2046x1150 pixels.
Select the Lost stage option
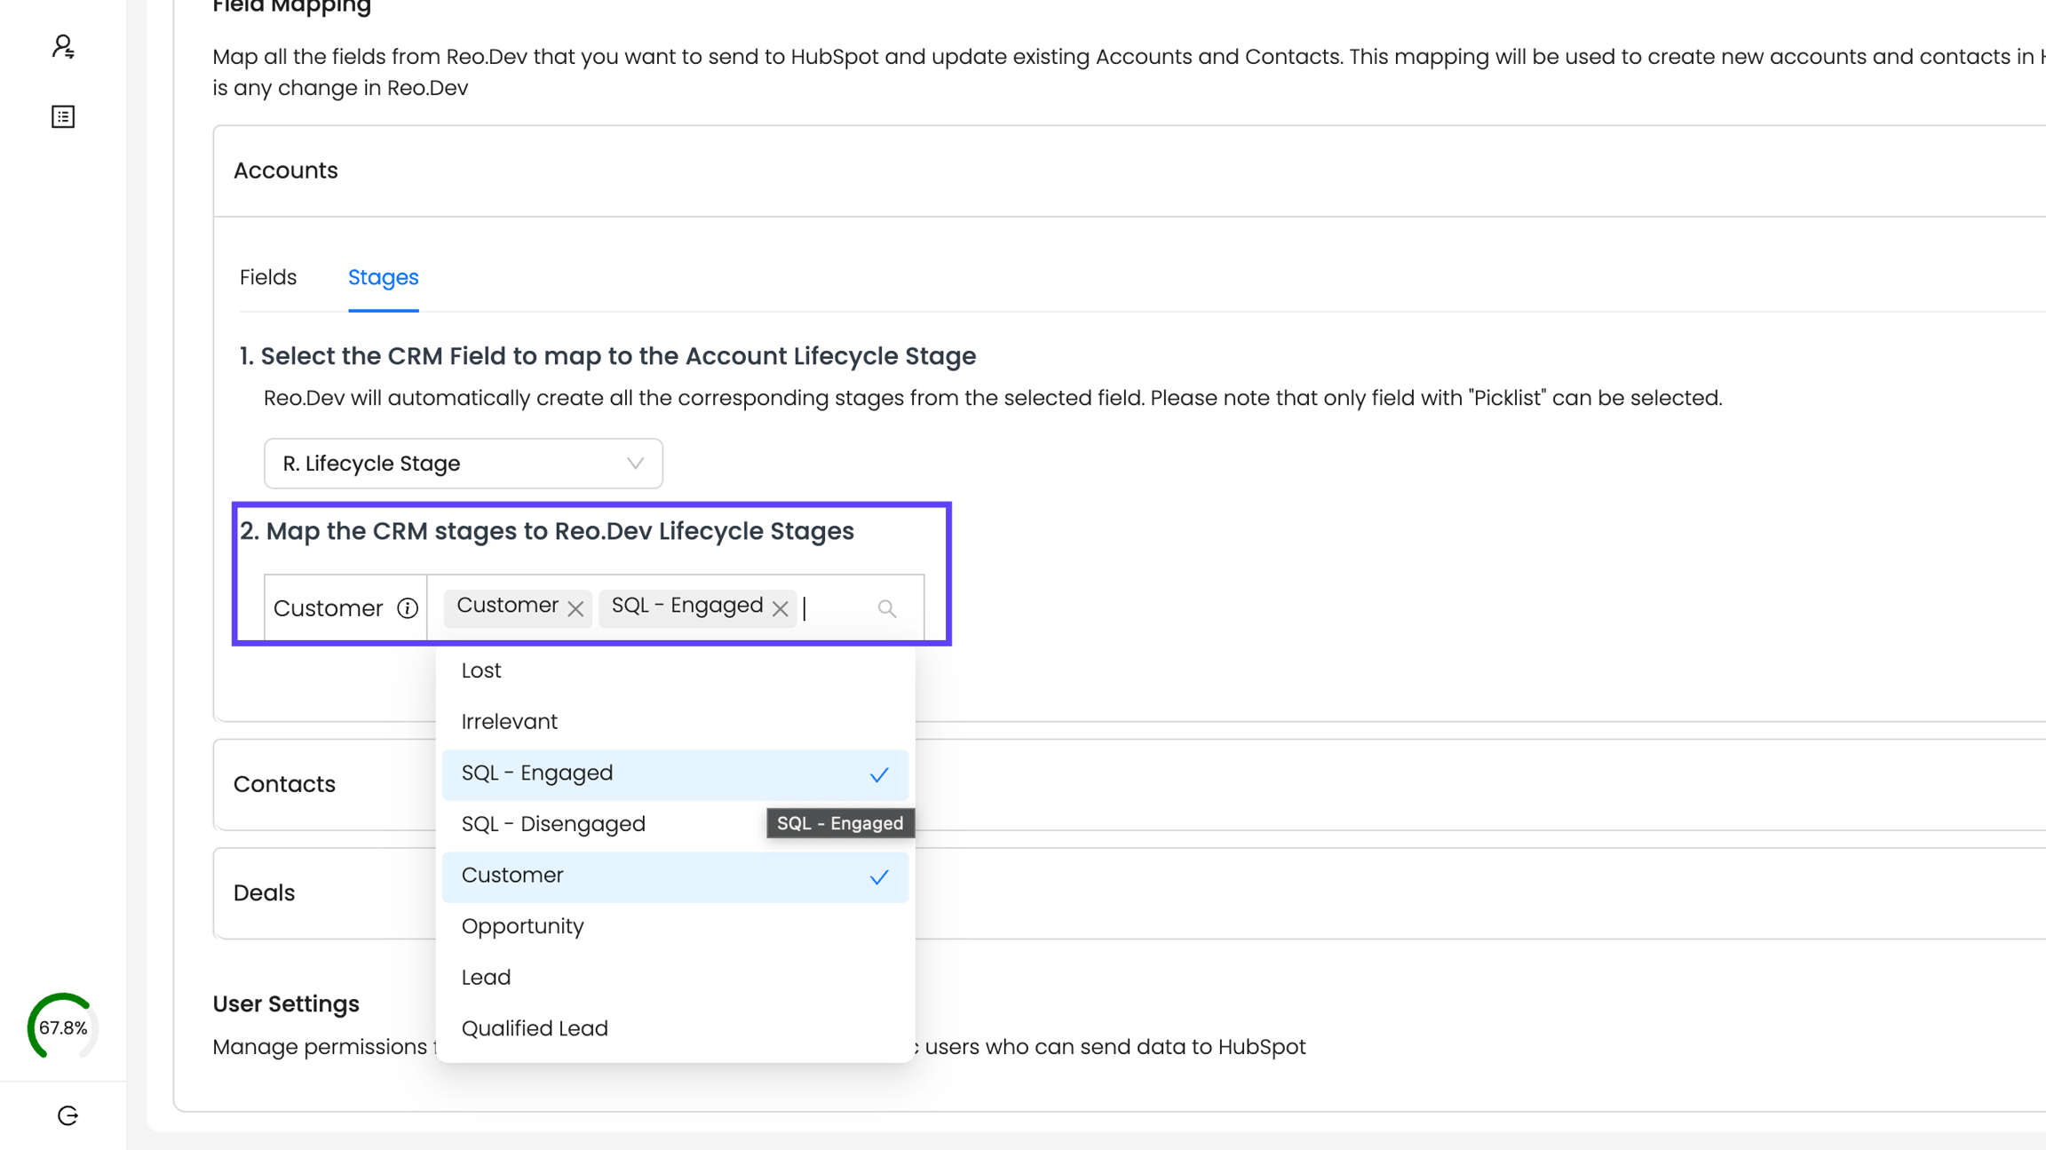coord(481,670)
